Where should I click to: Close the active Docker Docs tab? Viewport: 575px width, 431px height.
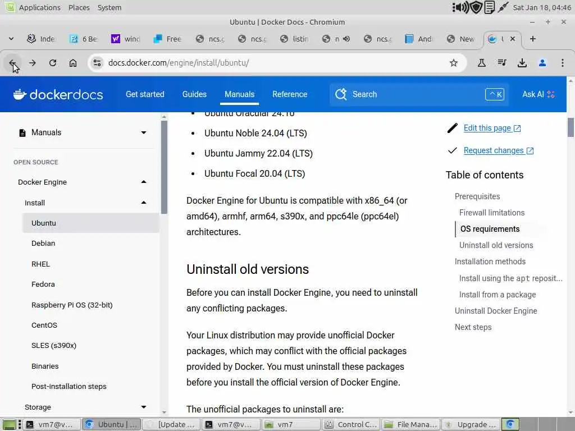[x=513, y=39]
